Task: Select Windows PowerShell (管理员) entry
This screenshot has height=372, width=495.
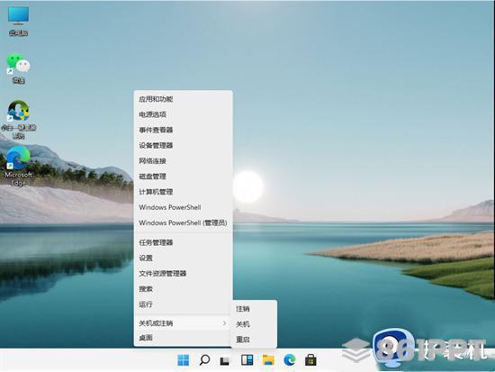Action: coord(183,222)
